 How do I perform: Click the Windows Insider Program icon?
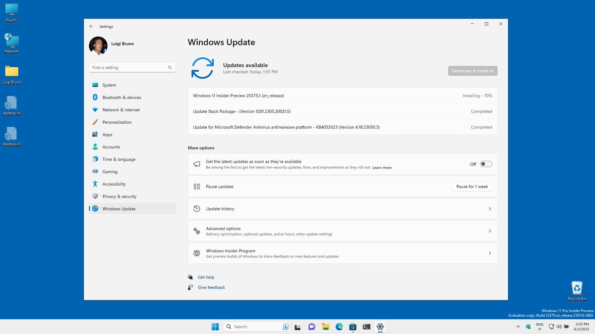(196, 253)
